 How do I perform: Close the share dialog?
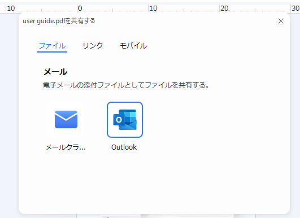[281, 21]
